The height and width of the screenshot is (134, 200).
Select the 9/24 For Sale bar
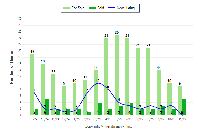(32, 85)
